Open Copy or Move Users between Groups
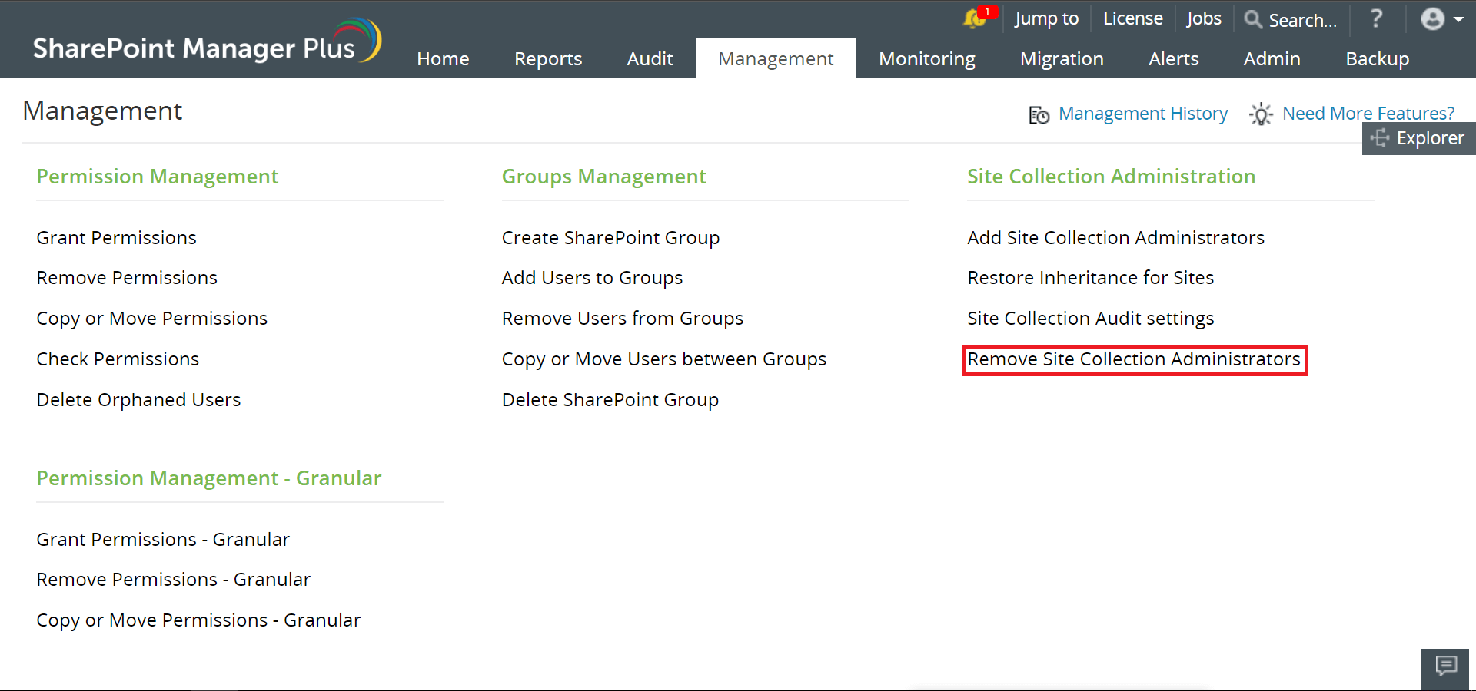 click(663, 359)
